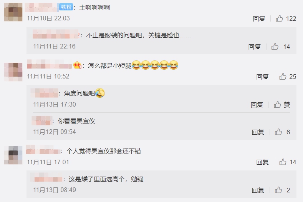Click the crown badge beside second commenter
Image resolution: width=303 pixels, height=202 pixels.
77,65
